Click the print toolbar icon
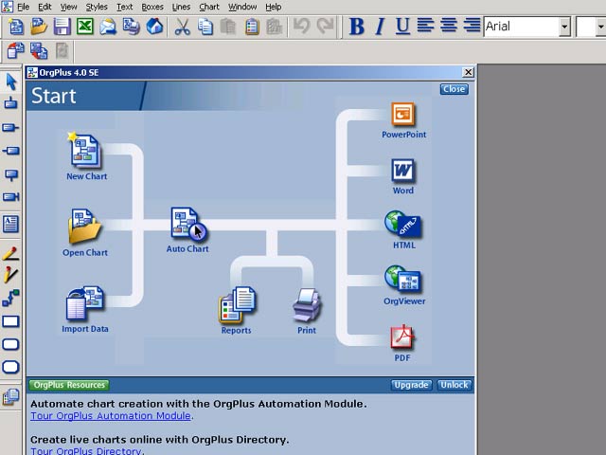This screenshot has height=455, width=606. click(x=132, y=27)
